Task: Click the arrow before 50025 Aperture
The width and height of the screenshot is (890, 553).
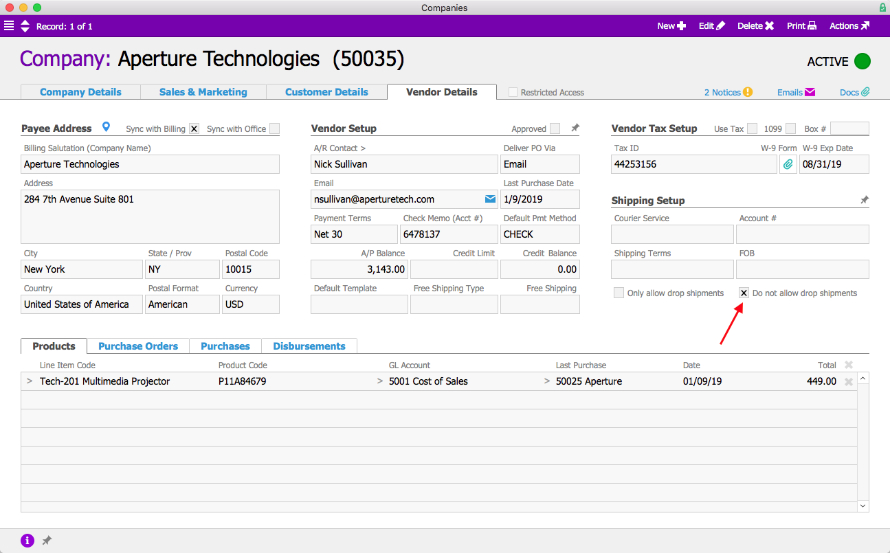Action: pos(547,381)
